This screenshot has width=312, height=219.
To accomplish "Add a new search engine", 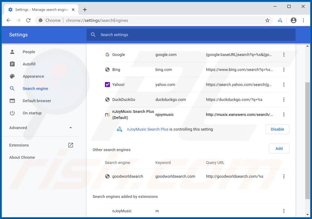I will (279, 149).
